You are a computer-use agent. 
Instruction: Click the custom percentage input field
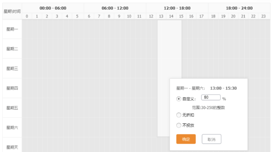click(211, 97)
